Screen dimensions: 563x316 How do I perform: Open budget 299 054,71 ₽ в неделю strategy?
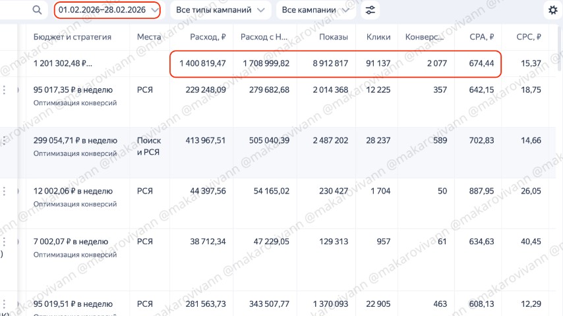(x=75, y=140)
